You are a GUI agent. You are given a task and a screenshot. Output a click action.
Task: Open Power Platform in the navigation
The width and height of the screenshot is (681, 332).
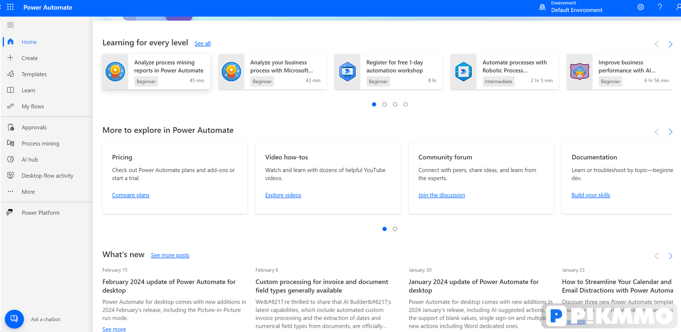click(40, 213)
